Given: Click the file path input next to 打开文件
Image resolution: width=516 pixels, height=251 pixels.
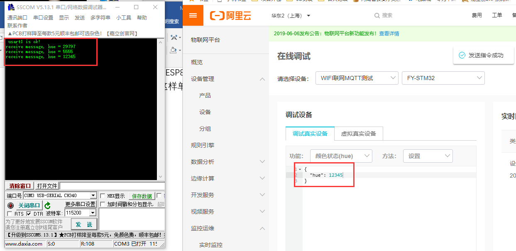Looking at the screenshot, I should click(112, 186).
